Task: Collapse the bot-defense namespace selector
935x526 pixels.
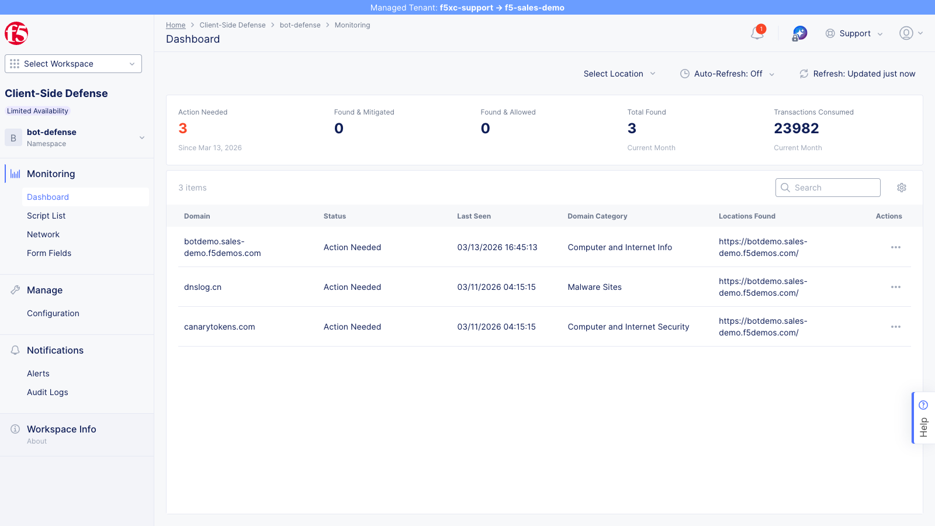Action: click(142, 137)
